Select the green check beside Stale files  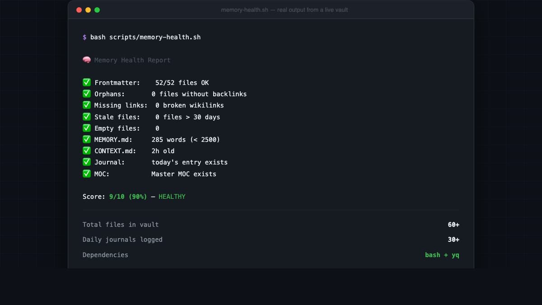click(x=87, y=117)
